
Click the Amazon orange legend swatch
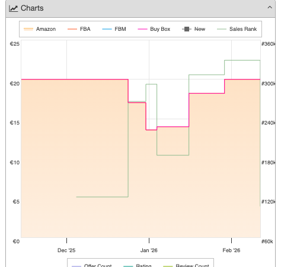coord(28,29)
